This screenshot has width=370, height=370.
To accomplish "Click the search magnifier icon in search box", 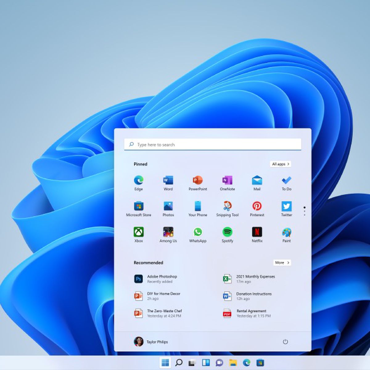I will (x=132, y=144).
